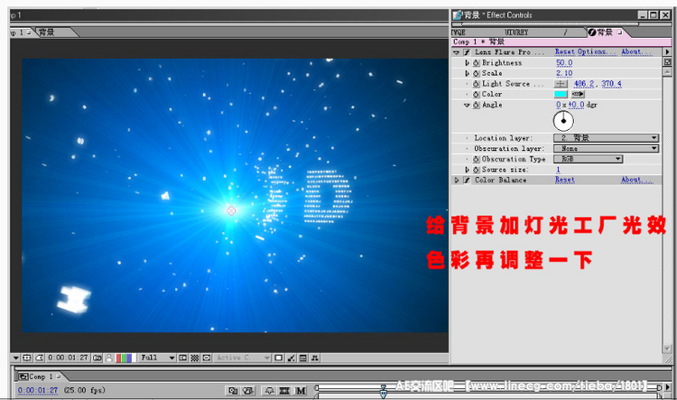This screenshot has width=677, height=400.
Task: Toggle Angle stopwatch keyframing
Action: click(x=477, y=105)
